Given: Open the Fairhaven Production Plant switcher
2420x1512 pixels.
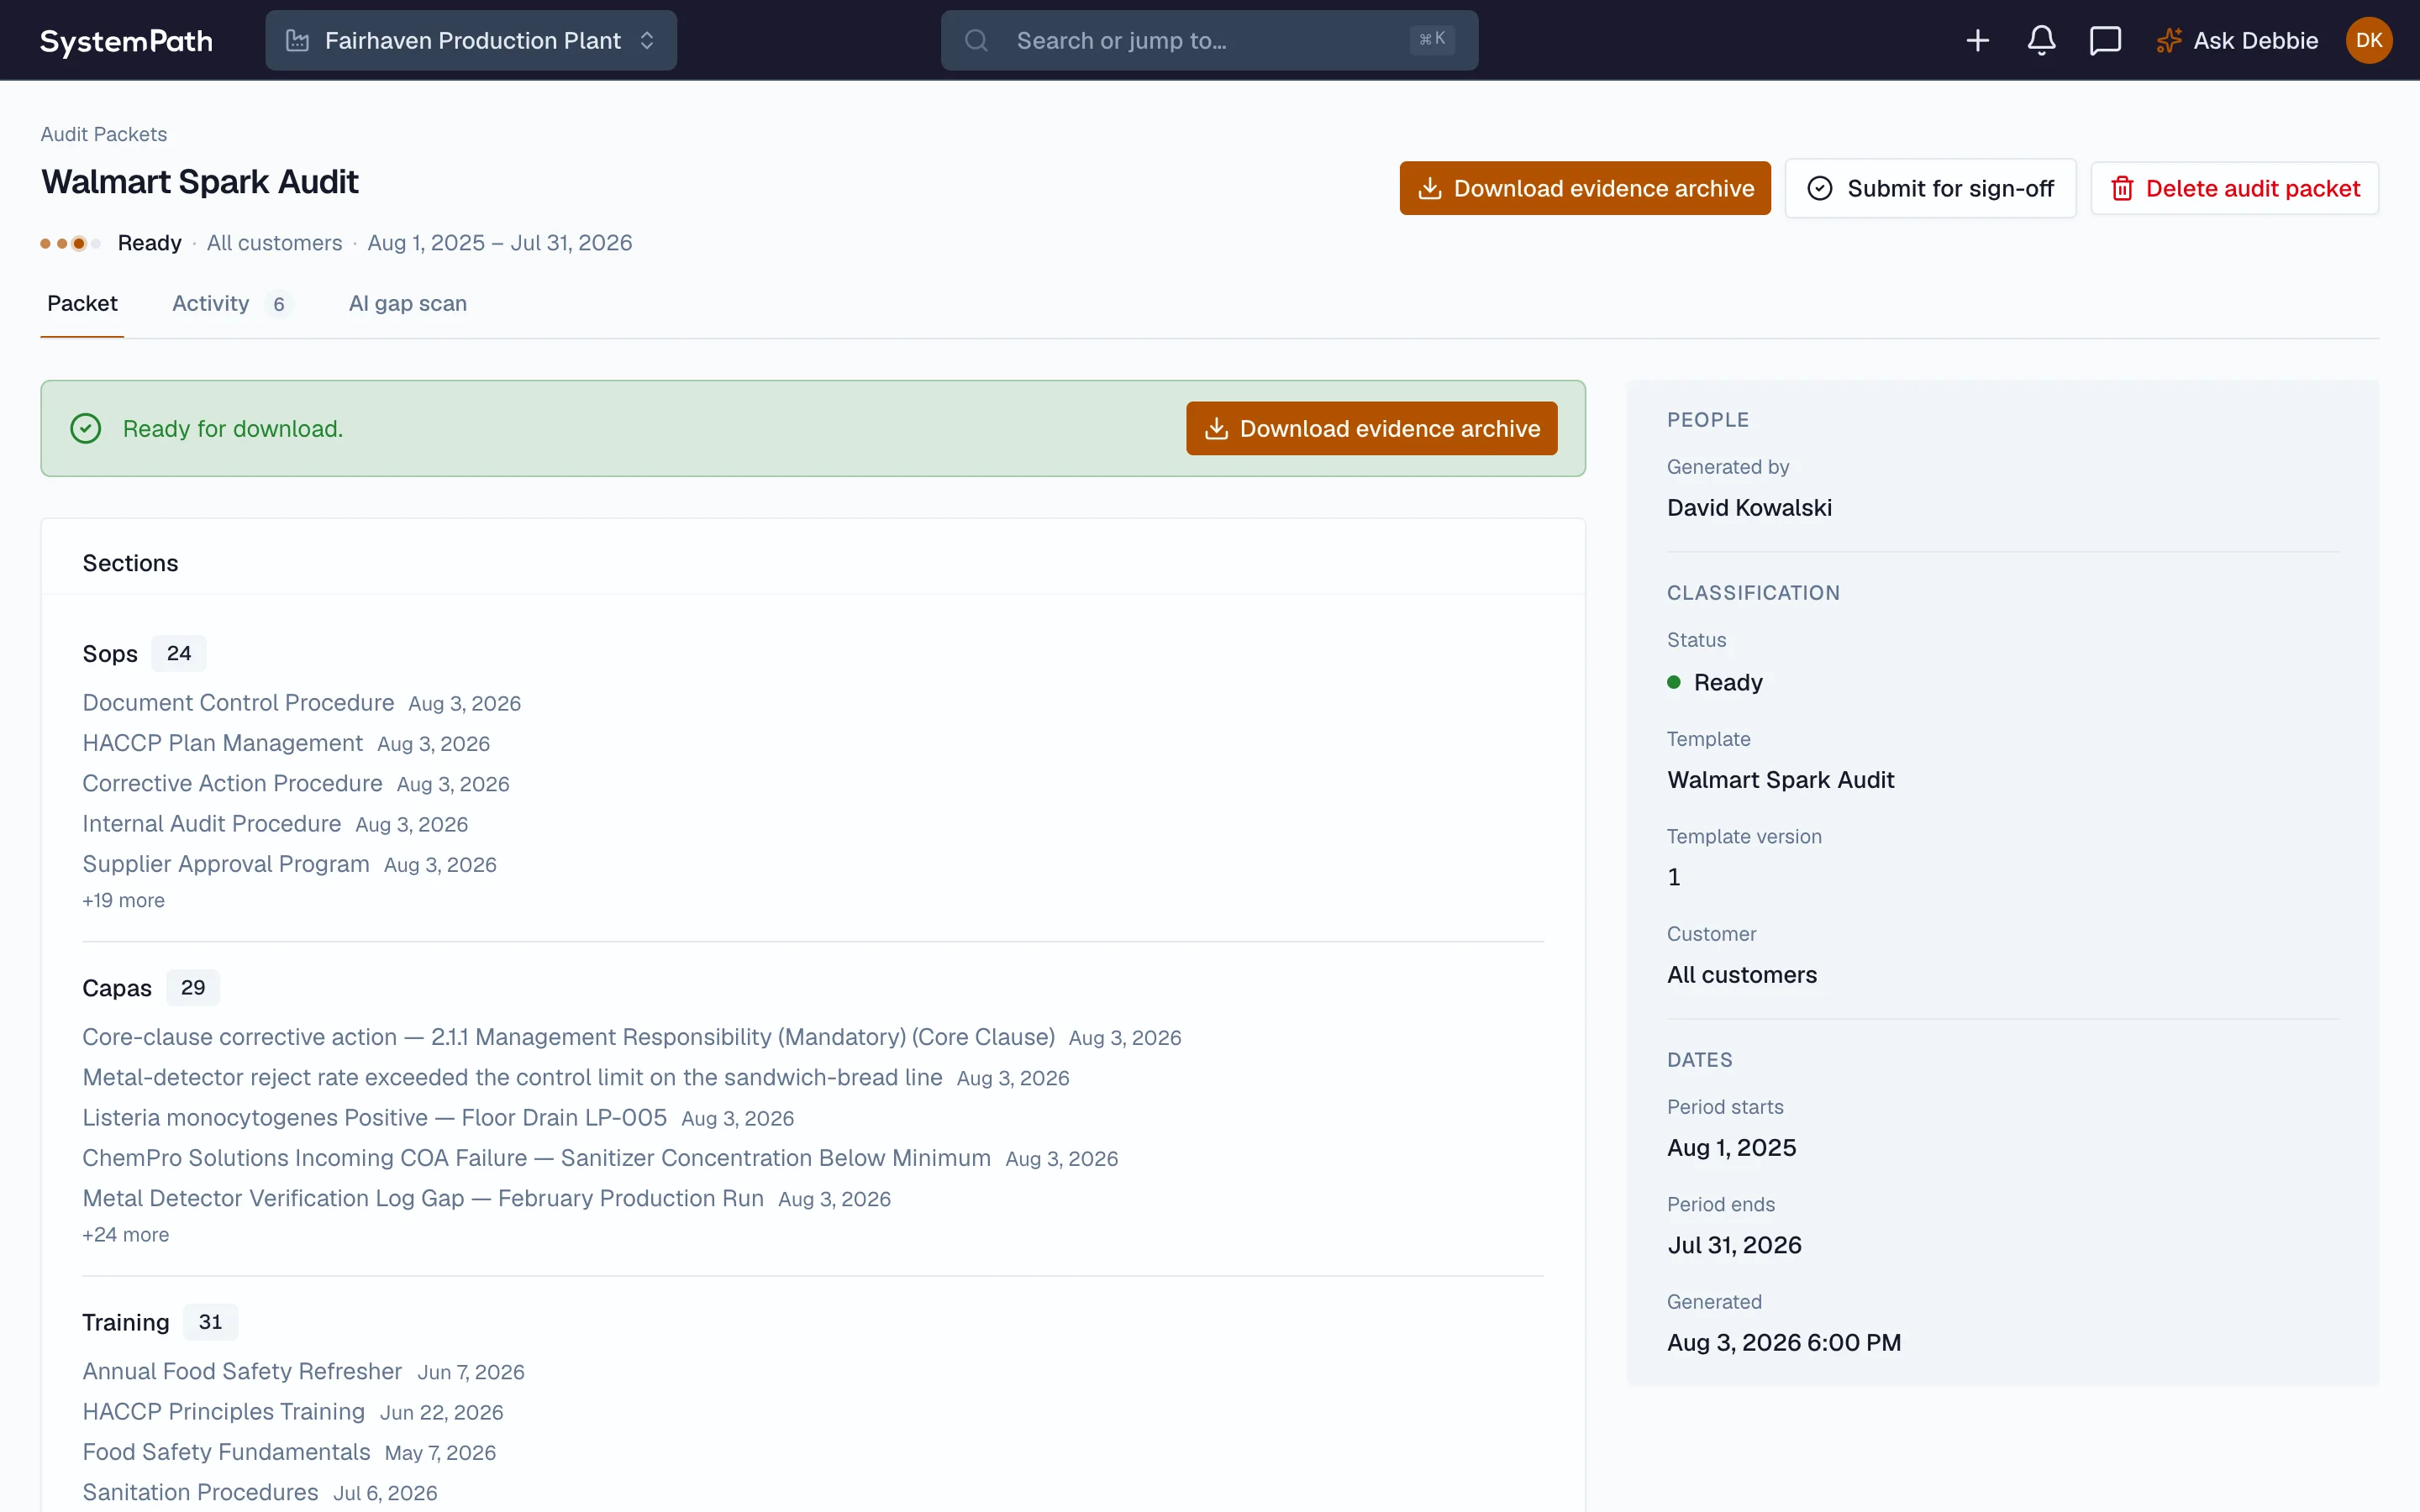Looking at the screenshot, I should pos(471,41).
